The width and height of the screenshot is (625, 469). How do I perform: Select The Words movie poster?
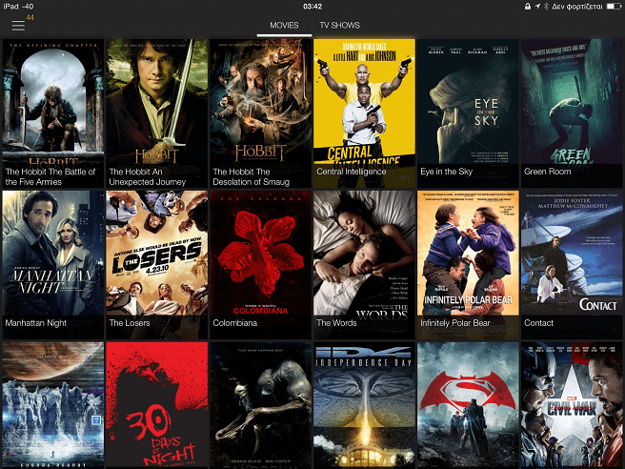(x=364, y=265)
